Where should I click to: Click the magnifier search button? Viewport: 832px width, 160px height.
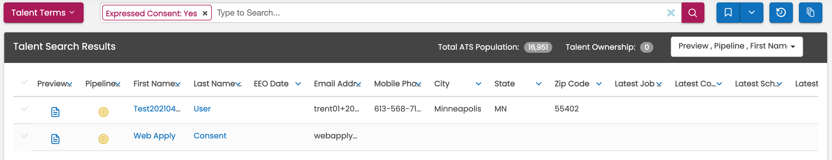point(692,13)
